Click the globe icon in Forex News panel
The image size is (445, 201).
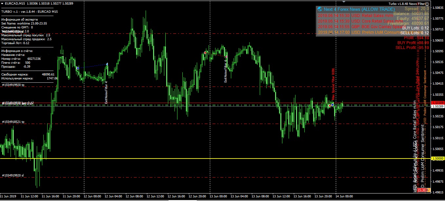(320, 9)
